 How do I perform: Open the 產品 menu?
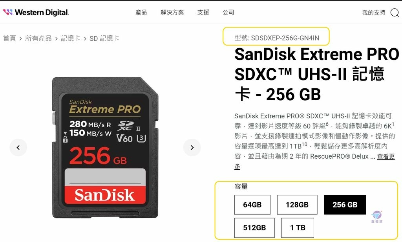141,12
